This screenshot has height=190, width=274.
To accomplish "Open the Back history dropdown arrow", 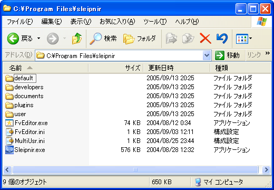I will [38, 38].
